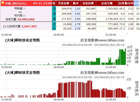
Task: Click the home odds 2.20
Action: point(78,9)
